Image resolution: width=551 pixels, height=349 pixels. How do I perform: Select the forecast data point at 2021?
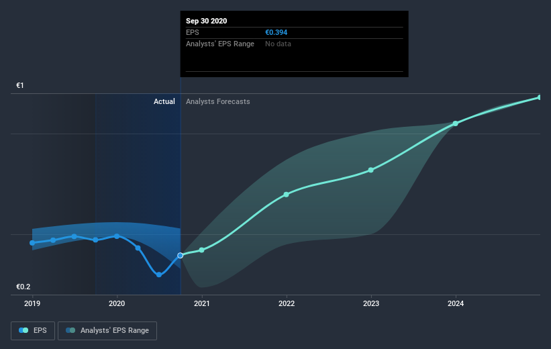pyautogui.click(x=202, y=250)
